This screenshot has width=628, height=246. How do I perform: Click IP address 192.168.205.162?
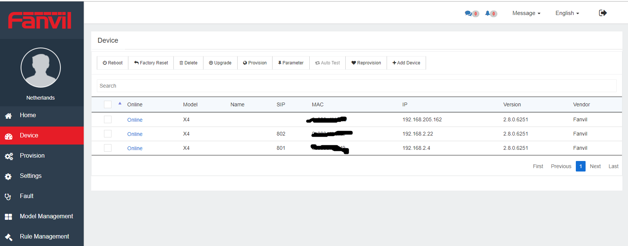click(x=422, y=119)
